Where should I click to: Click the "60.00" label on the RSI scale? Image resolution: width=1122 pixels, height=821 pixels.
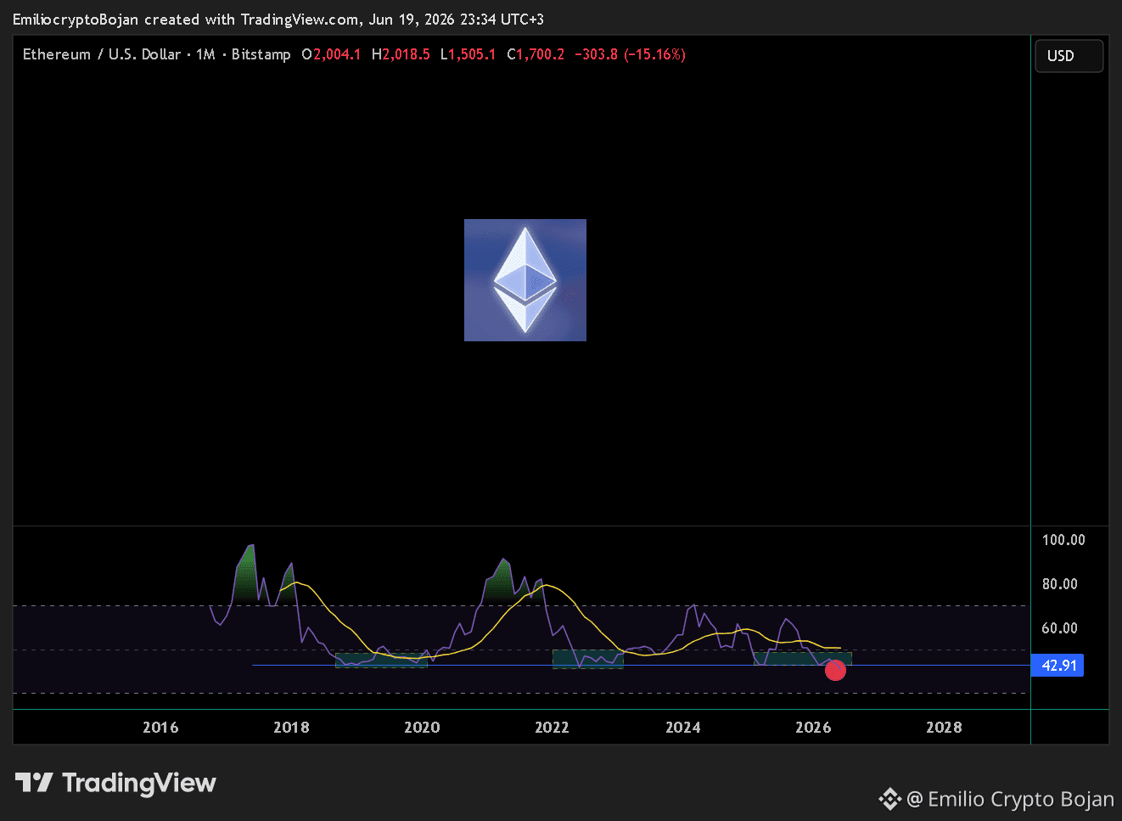pyautogui.click(x=1060, y=628)
